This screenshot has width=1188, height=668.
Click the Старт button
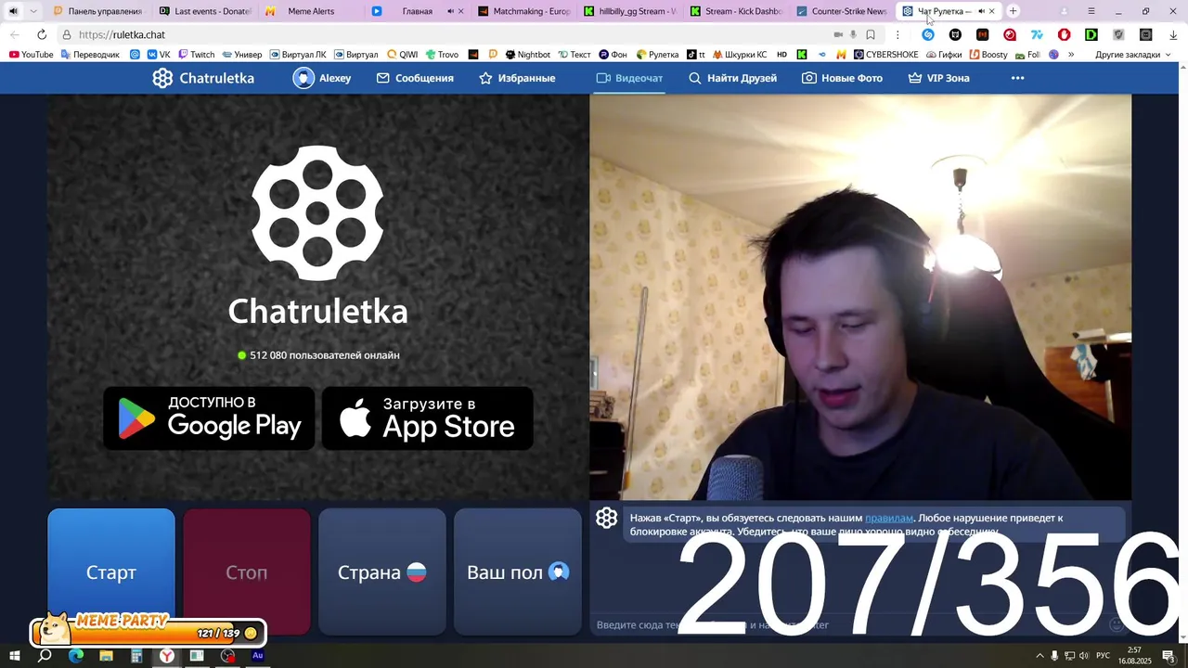111,572
